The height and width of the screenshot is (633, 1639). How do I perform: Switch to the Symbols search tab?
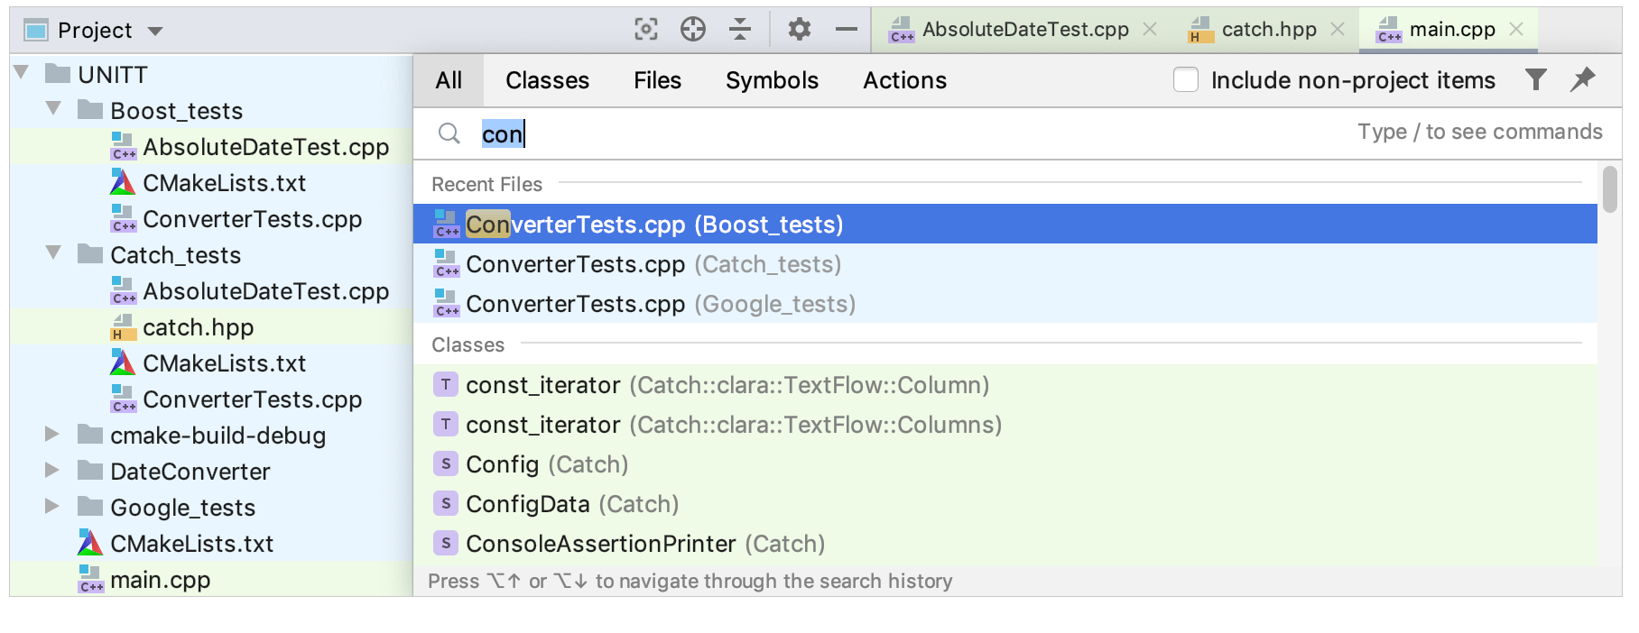[x=772, y=80]
